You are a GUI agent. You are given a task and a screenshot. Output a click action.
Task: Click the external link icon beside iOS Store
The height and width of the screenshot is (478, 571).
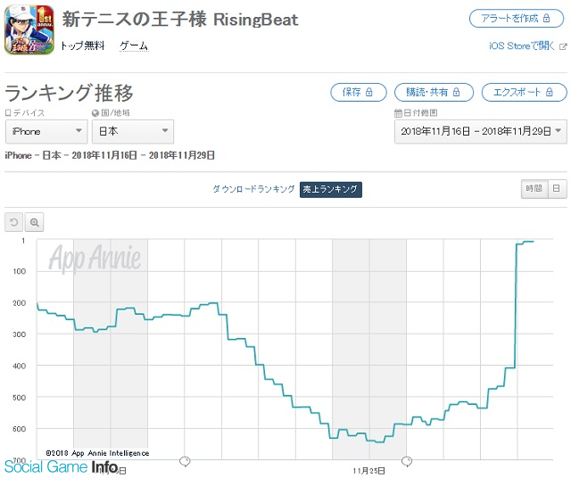point(563,46)
